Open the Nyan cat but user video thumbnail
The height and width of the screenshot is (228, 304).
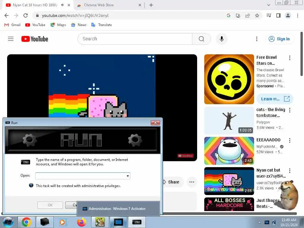coord(229,181)
